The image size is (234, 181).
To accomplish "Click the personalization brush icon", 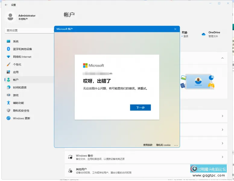I will [x=8, y=64].
